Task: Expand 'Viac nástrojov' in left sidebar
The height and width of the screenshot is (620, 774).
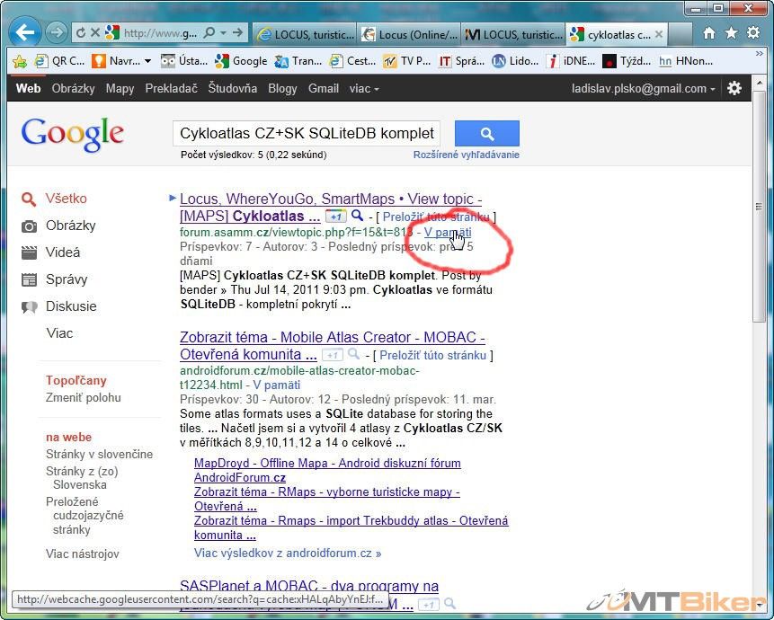Action: 82,554
